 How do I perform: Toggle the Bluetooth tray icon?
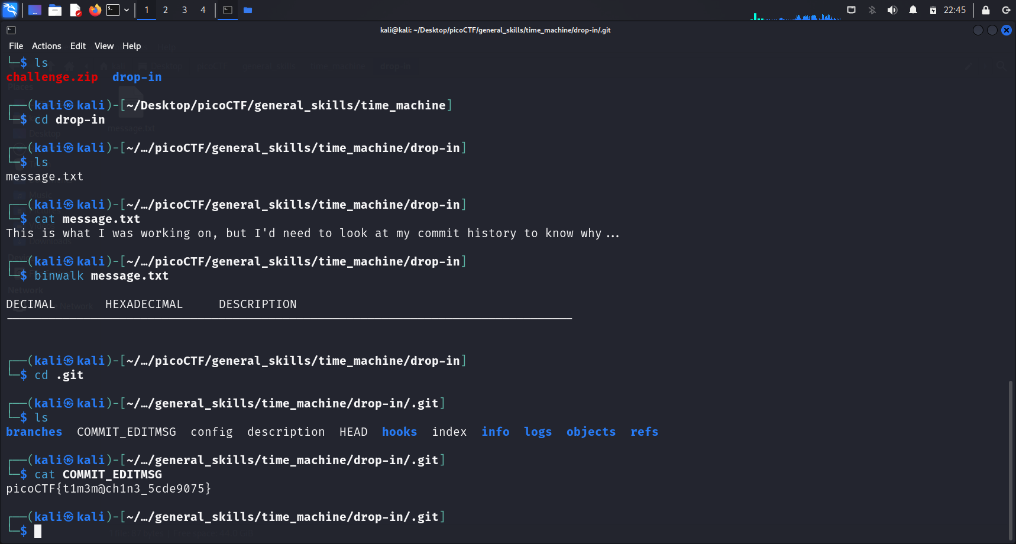tap(872, 10)
